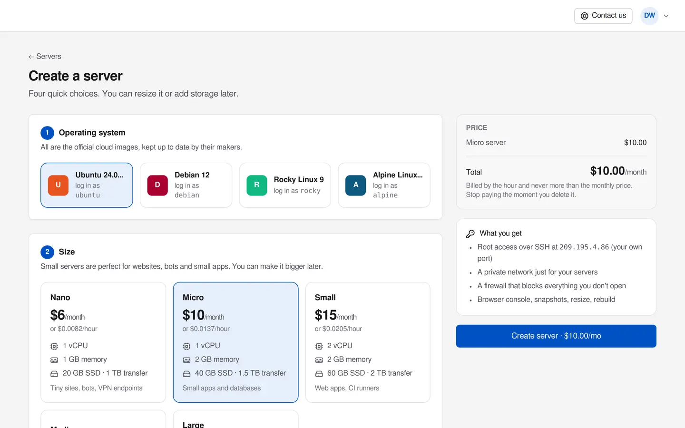Viewport: 685px width, 428px height.
Task: Open the account menu chevron beside DW
Action: pyautogui.click(x=666, y=16)
